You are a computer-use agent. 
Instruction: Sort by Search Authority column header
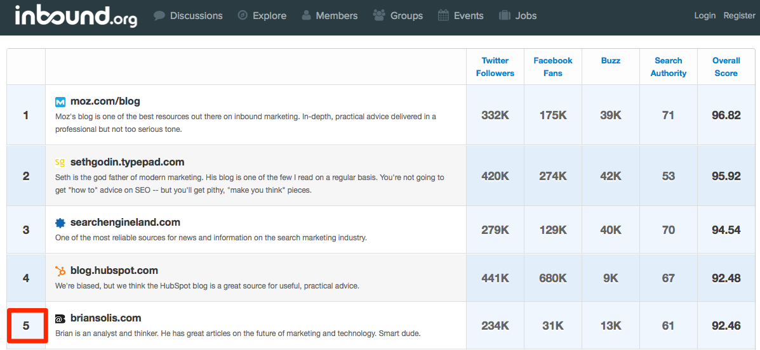[669, 67]
